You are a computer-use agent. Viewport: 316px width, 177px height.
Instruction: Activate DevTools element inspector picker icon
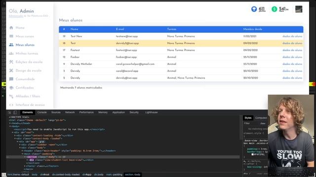click(9, 113)
